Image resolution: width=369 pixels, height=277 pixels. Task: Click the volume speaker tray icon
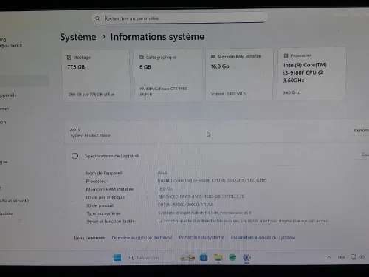[x=362, y=256]
